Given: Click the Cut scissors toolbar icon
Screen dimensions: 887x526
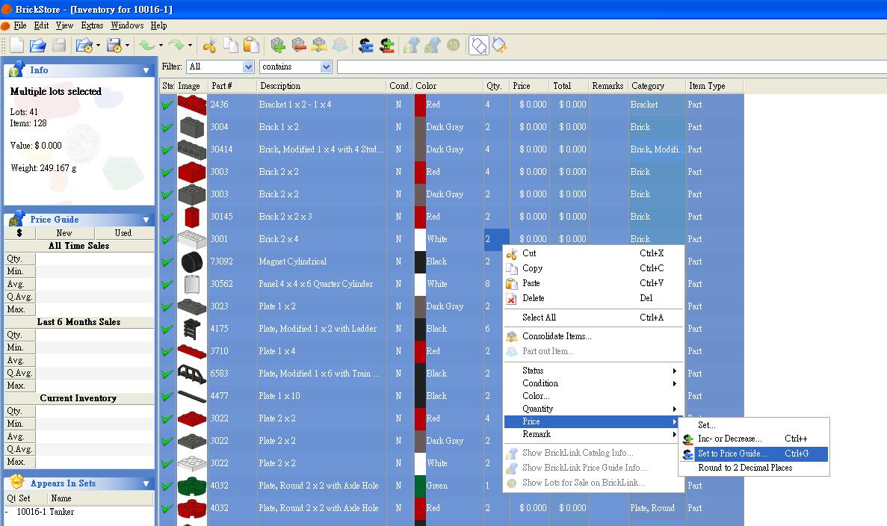Looking at the screenshot, I should 210,46.
